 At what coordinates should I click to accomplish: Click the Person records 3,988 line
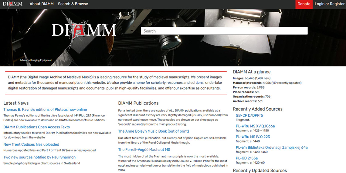(249, 87)
